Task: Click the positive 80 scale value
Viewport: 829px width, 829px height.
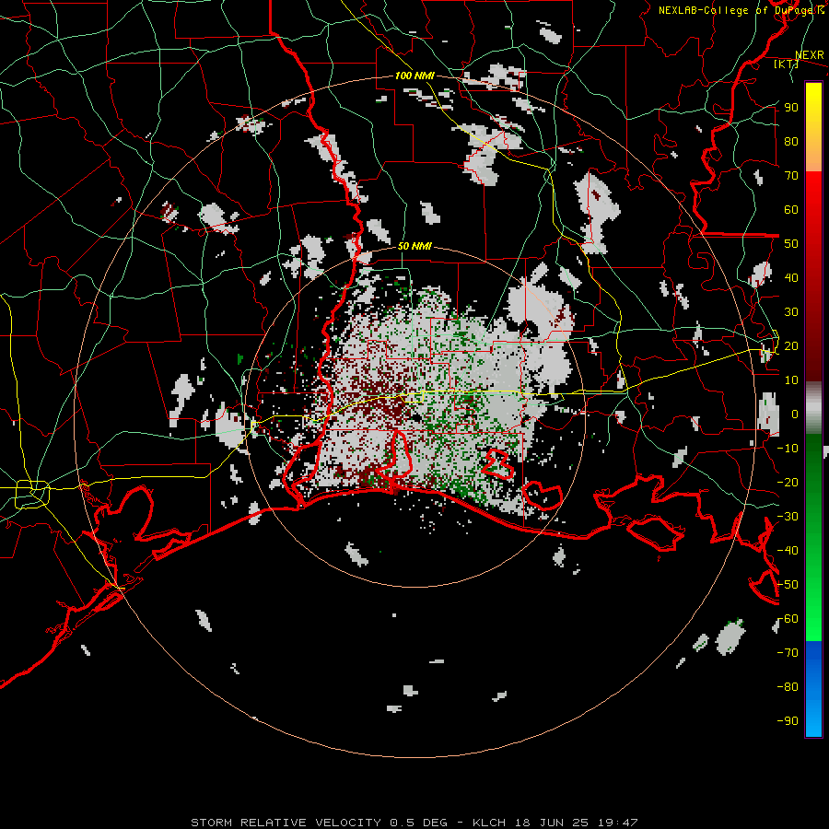Action: coord(791,142)
